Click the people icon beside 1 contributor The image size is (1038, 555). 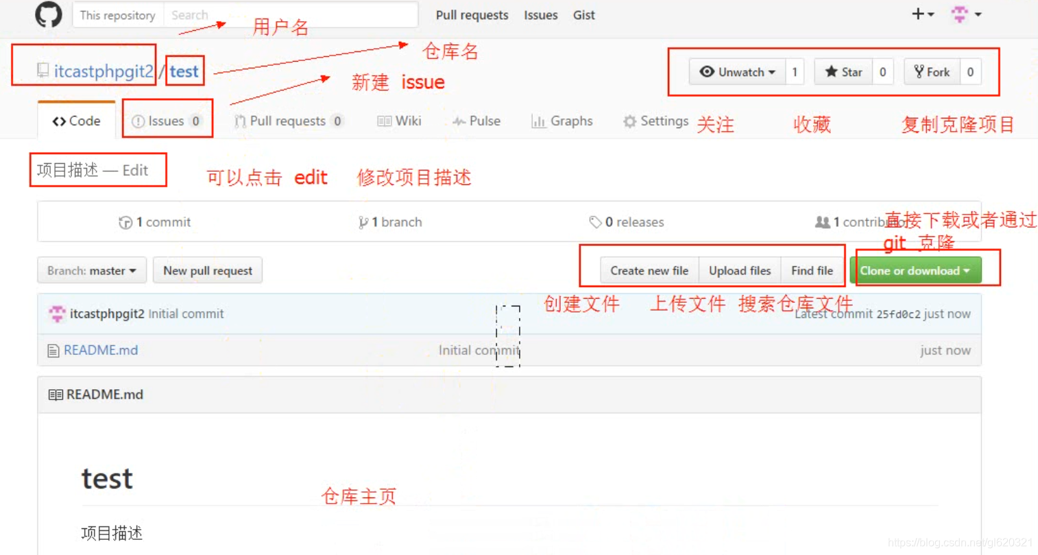pyautogui.click(x=822, y=223)
